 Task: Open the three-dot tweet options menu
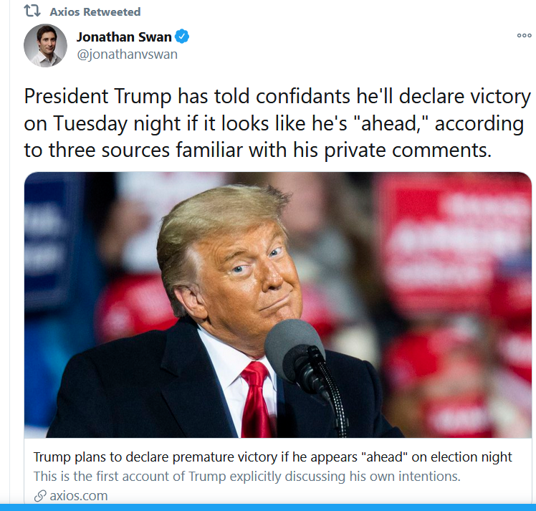pyautogui.click(x=524, y=35)
